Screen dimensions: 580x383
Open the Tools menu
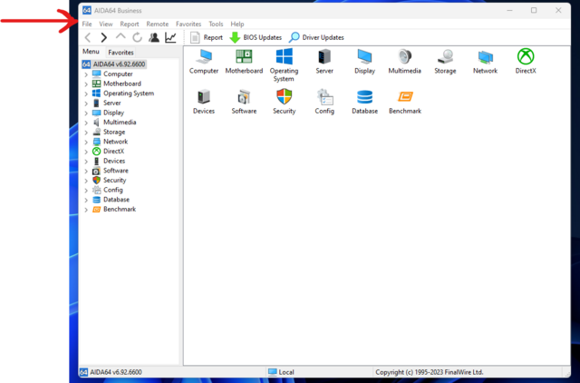pos(216,24)
